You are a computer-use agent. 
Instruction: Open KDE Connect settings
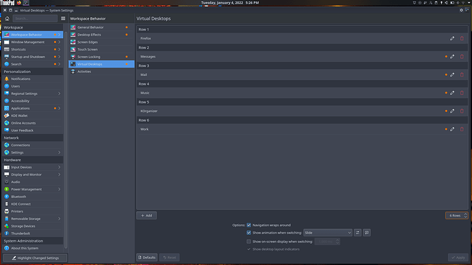[x=33, y=204]
